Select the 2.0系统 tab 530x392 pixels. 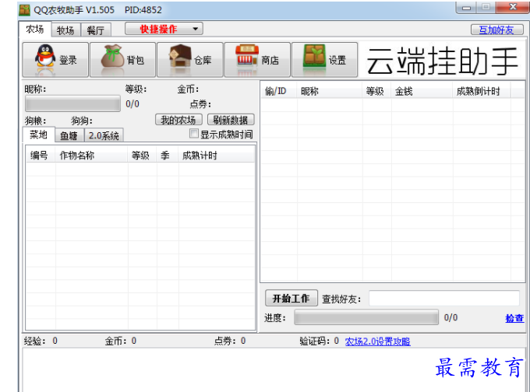click(104, 135)
